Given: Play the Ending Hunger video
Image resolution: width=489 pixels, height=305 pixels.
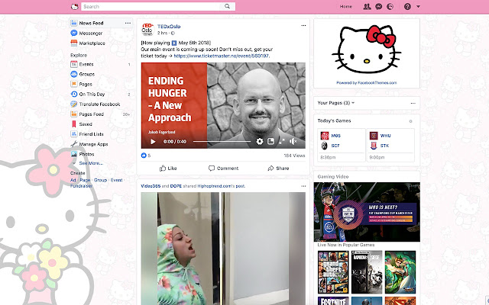Looking at the screenshot, I should point(153,142).
